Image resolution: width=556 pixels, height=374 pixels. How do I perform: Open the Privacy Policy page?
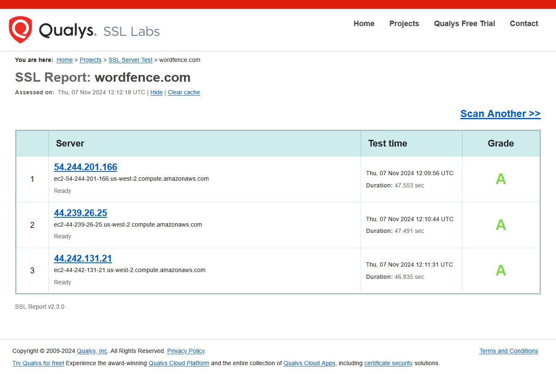(185, 351)
